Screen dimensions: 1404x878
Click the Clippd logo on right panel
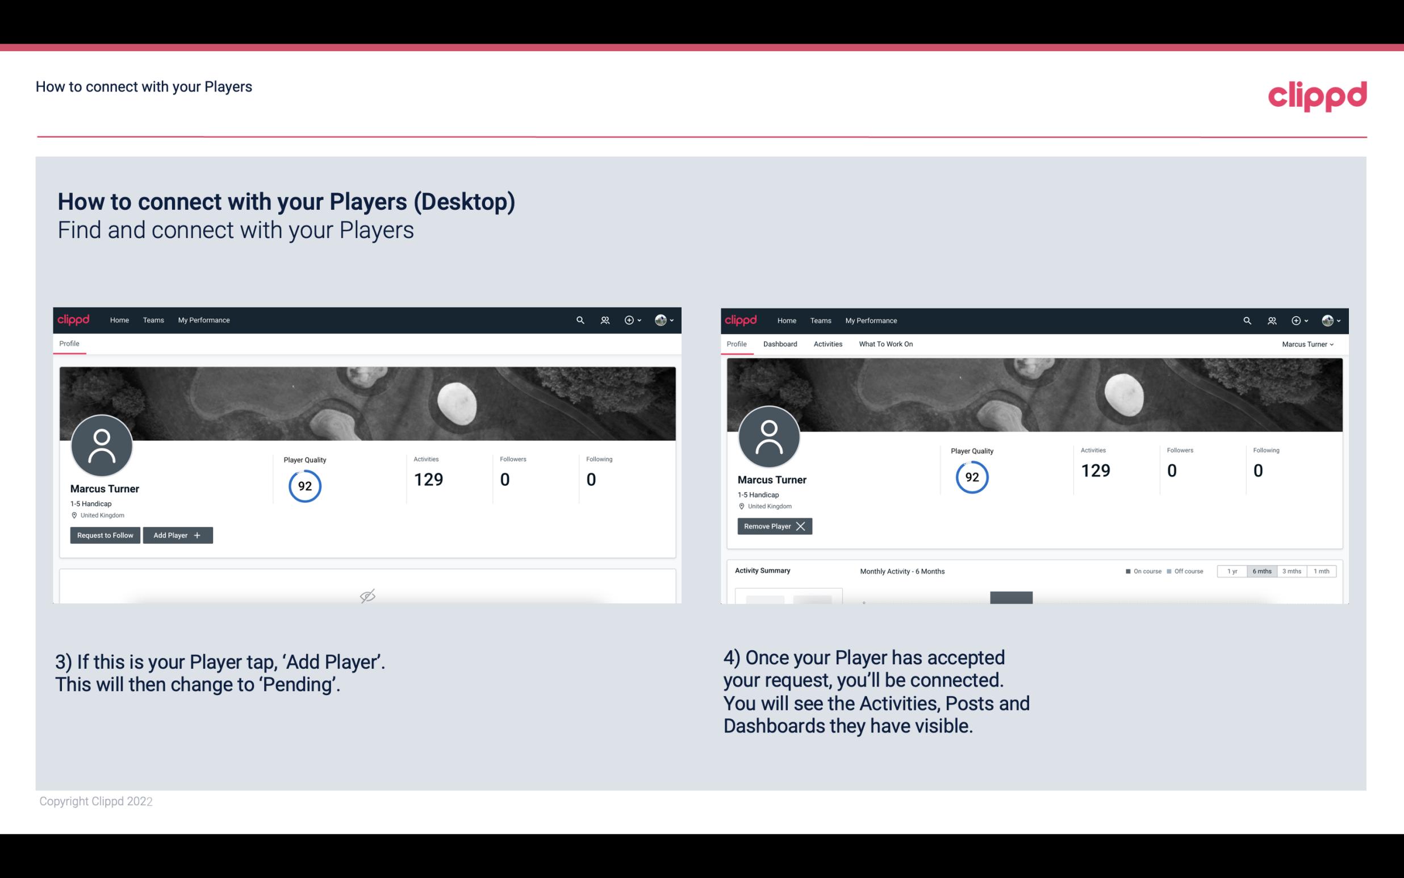(x=742, y=321)
